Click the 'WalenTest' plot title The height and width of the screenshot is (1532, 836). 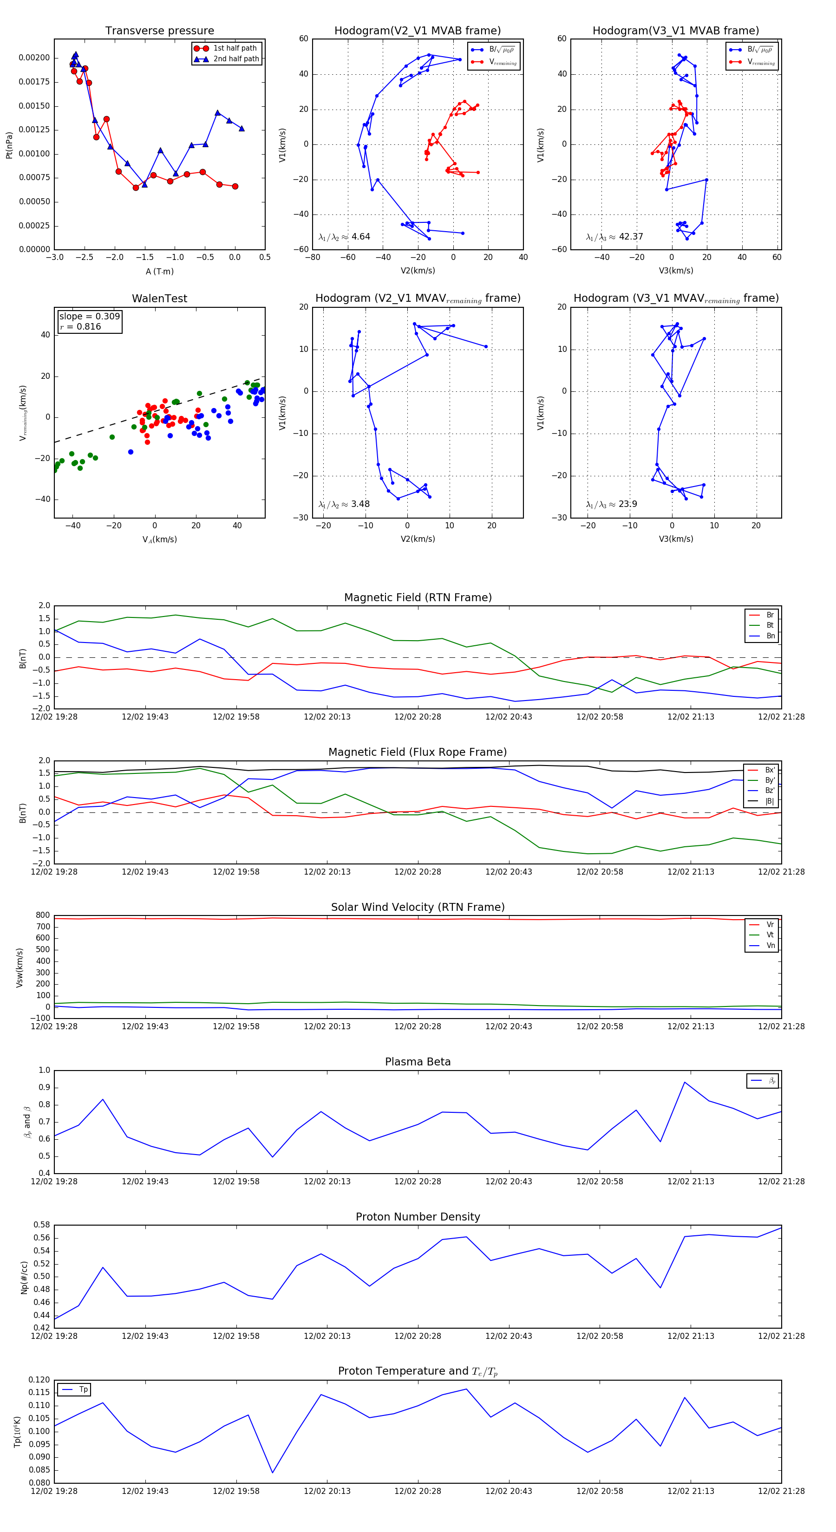pos(159,299)
